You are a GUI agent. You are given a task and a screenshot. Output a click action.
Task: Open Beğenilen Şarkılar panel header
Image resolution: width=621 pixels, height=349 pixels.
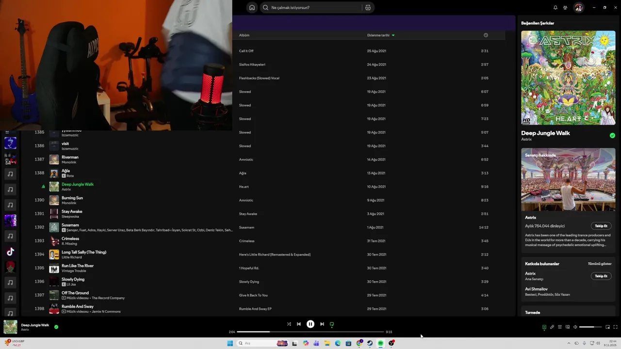tap(538, 23)
